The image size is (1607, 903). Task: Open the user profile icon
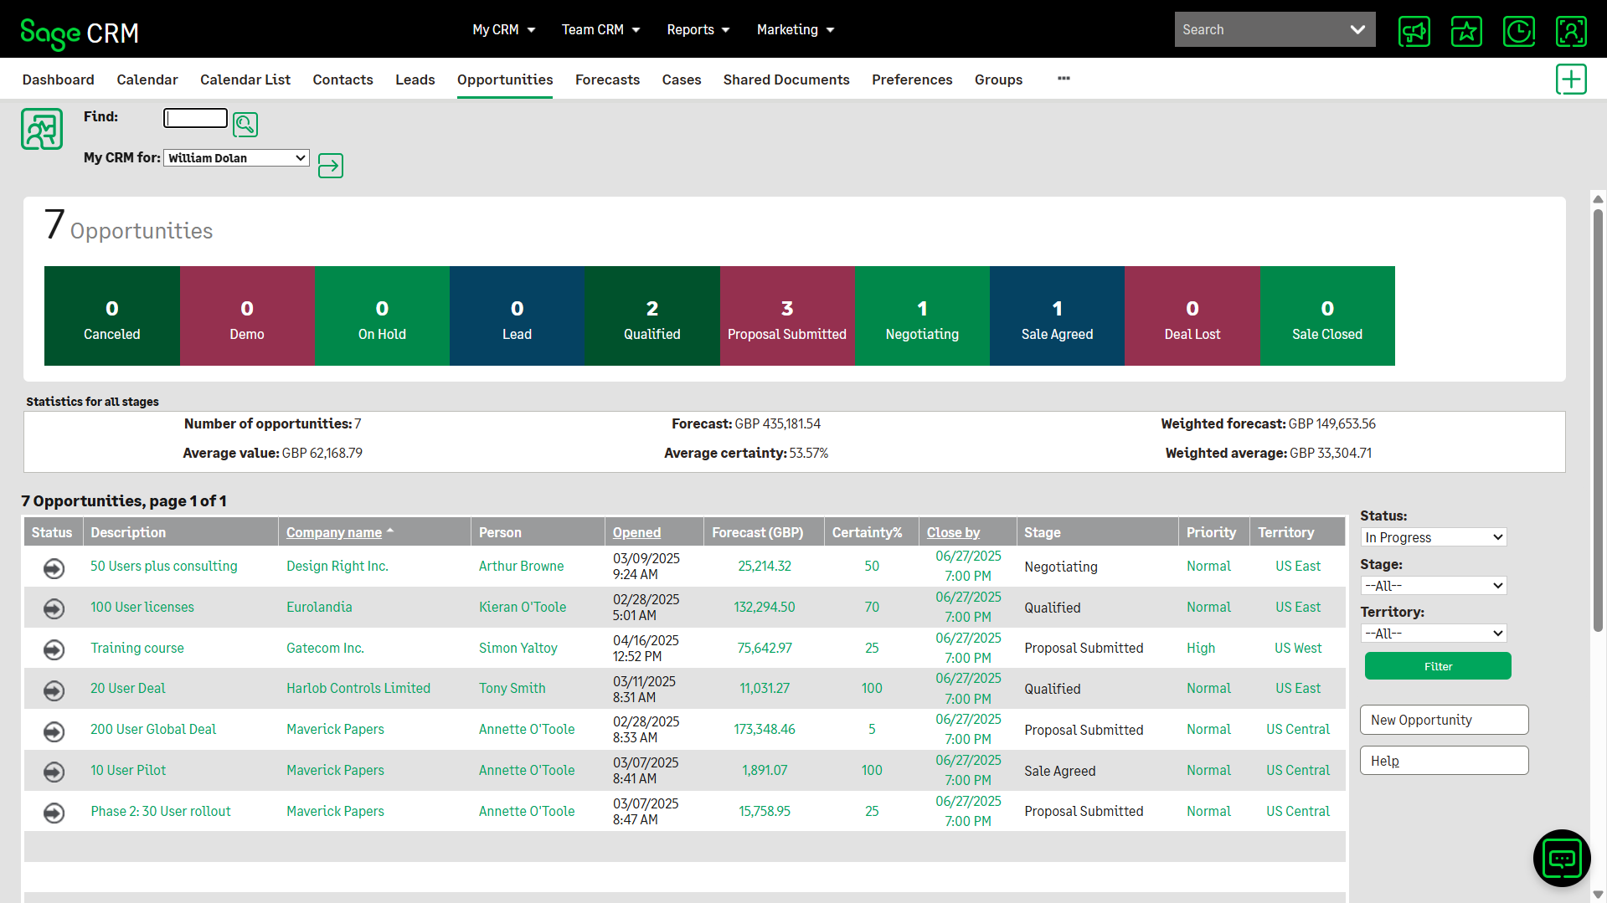[1571, 31]
